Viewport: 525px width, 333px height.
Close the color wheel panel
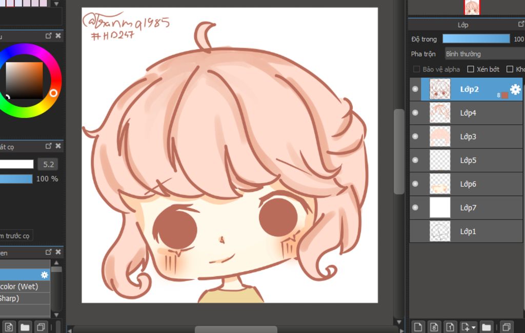(x=58, y=35)
